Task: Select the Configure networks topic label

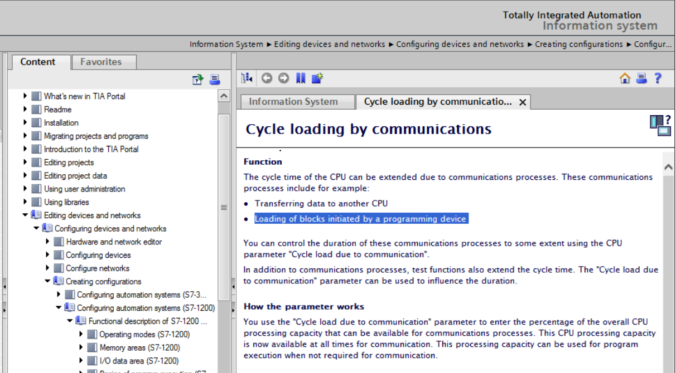Action: (x=98, y=268)
